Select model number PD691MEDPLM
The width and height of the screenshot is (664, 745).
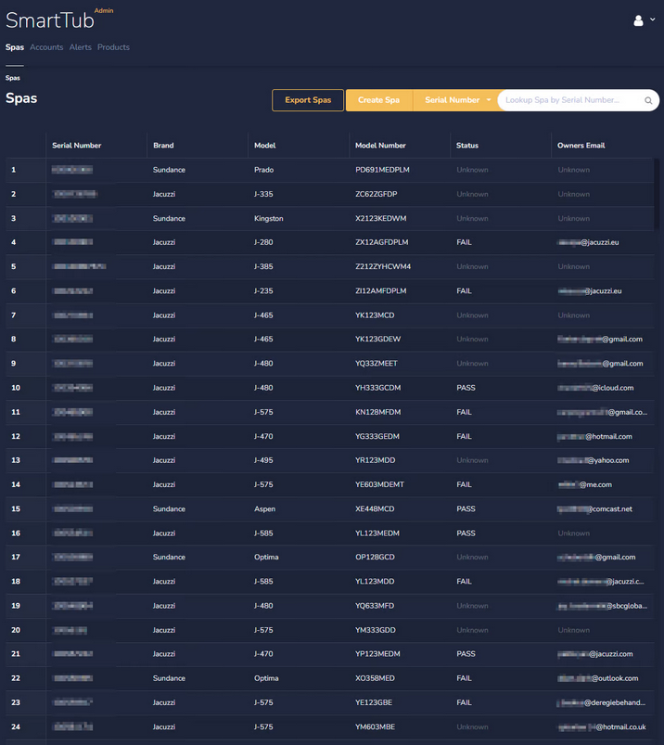tap(382, 170)
